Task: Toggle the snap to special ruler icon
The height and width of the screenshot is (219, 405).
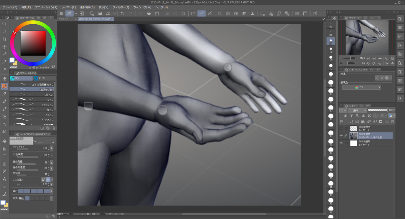Action: tap(201, 13)
